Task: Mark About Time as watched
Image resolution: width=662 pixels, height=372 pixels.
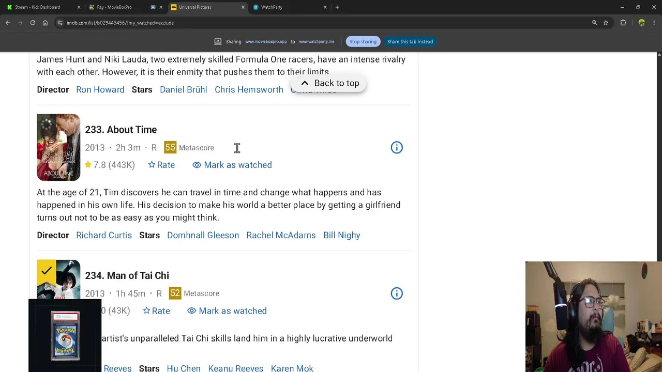Action: click(x=232, y=165)
